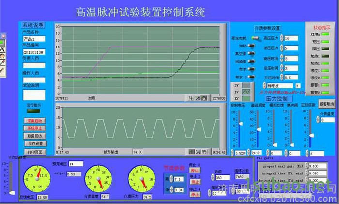
Task: Click the 预定电压 input field showing 14
Action: [x=76, y=164]
